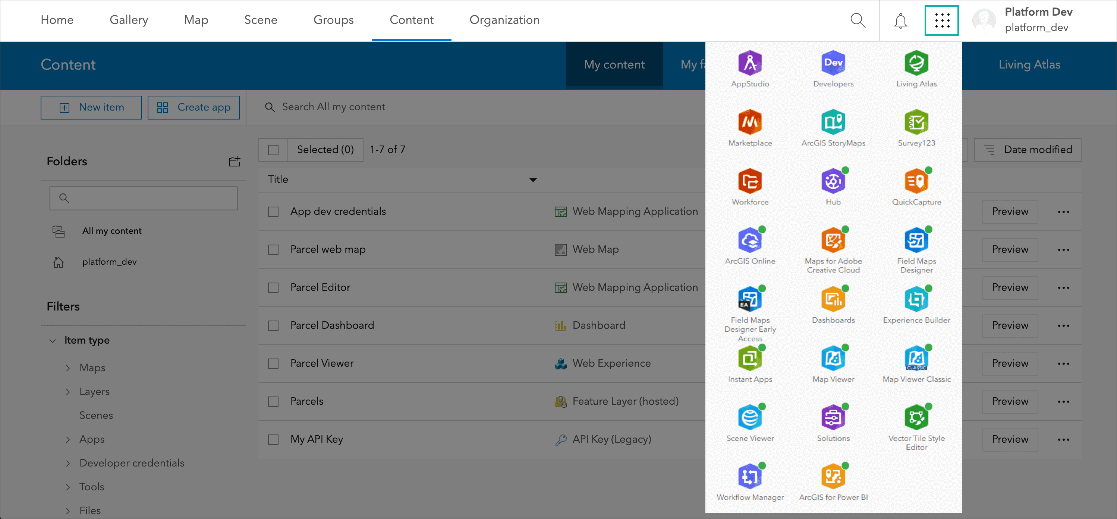Select the Parcels feature layer checkbox
This screenshot has height=519, width=1117.
tap(273, 401)
